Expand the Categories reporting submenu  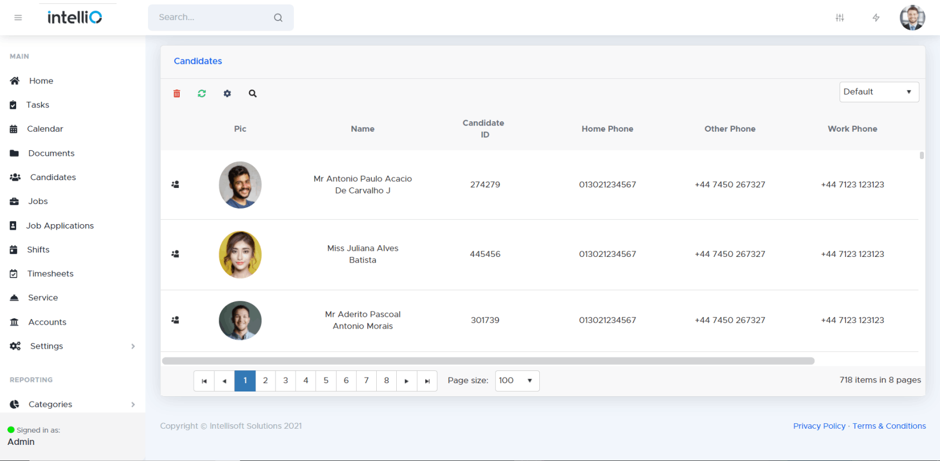pos(133,404)
